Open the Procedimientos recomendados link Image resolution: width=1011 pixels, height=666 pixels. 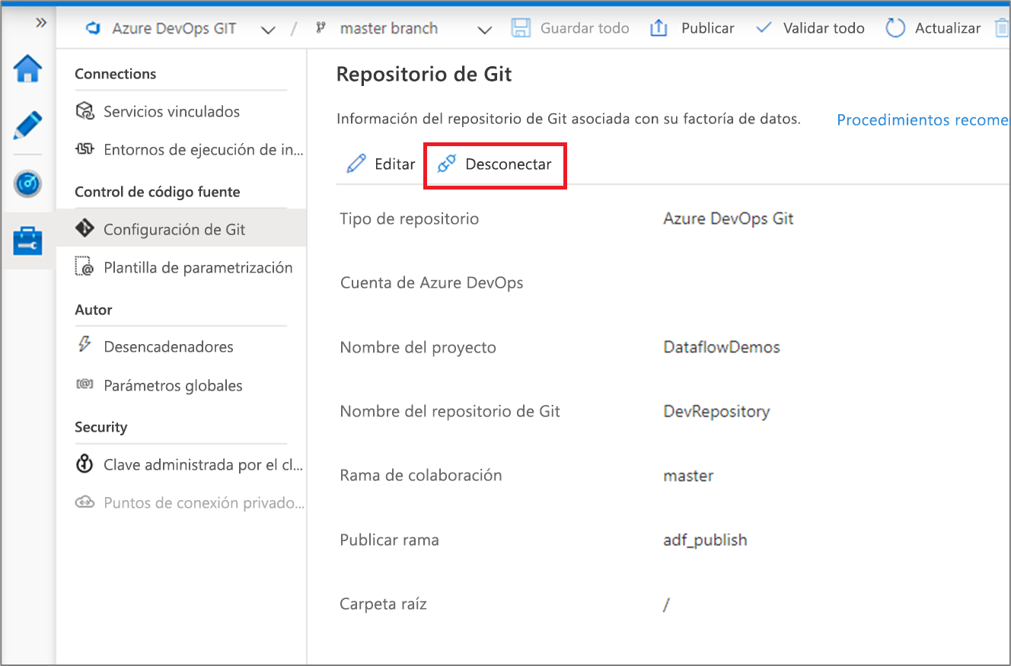click(x=923, y=119)
